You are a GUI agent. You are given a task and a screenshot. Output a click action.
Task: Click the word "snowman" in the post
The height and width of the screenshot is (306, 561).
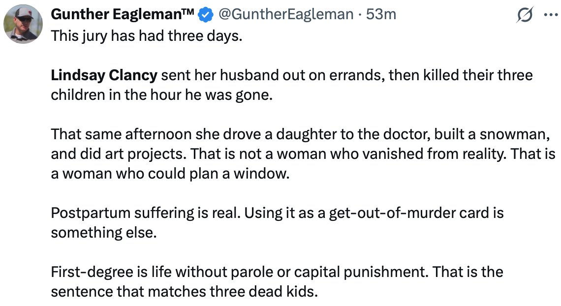(x=513, y=134)
